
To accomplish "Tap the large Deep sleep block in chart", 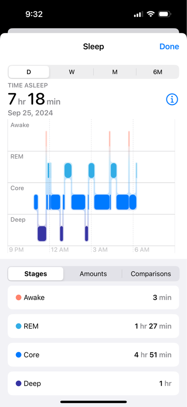I will tap(42, 234).
